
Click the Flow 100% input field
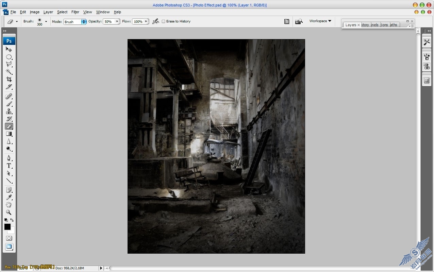pos(138,21)
